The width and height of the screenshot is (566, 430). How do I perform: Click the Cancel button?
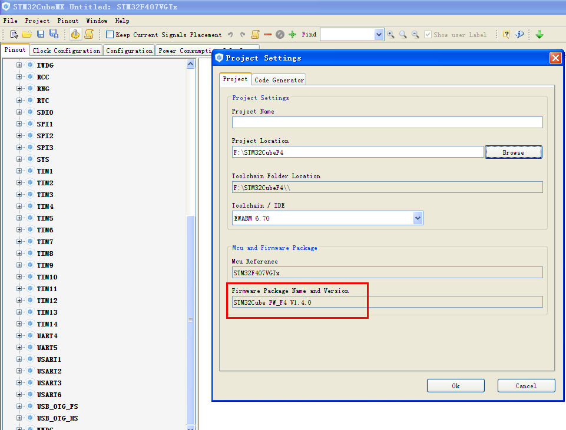[x=526, y=386]
